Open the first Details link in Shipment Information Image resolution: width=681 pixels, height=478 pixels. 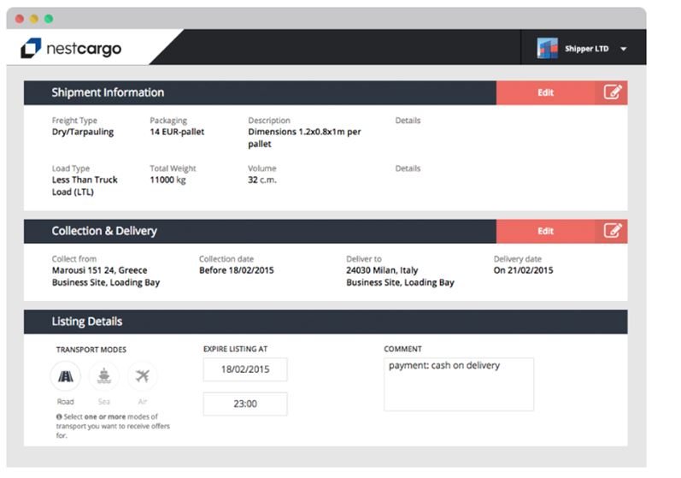pos(408,121)
